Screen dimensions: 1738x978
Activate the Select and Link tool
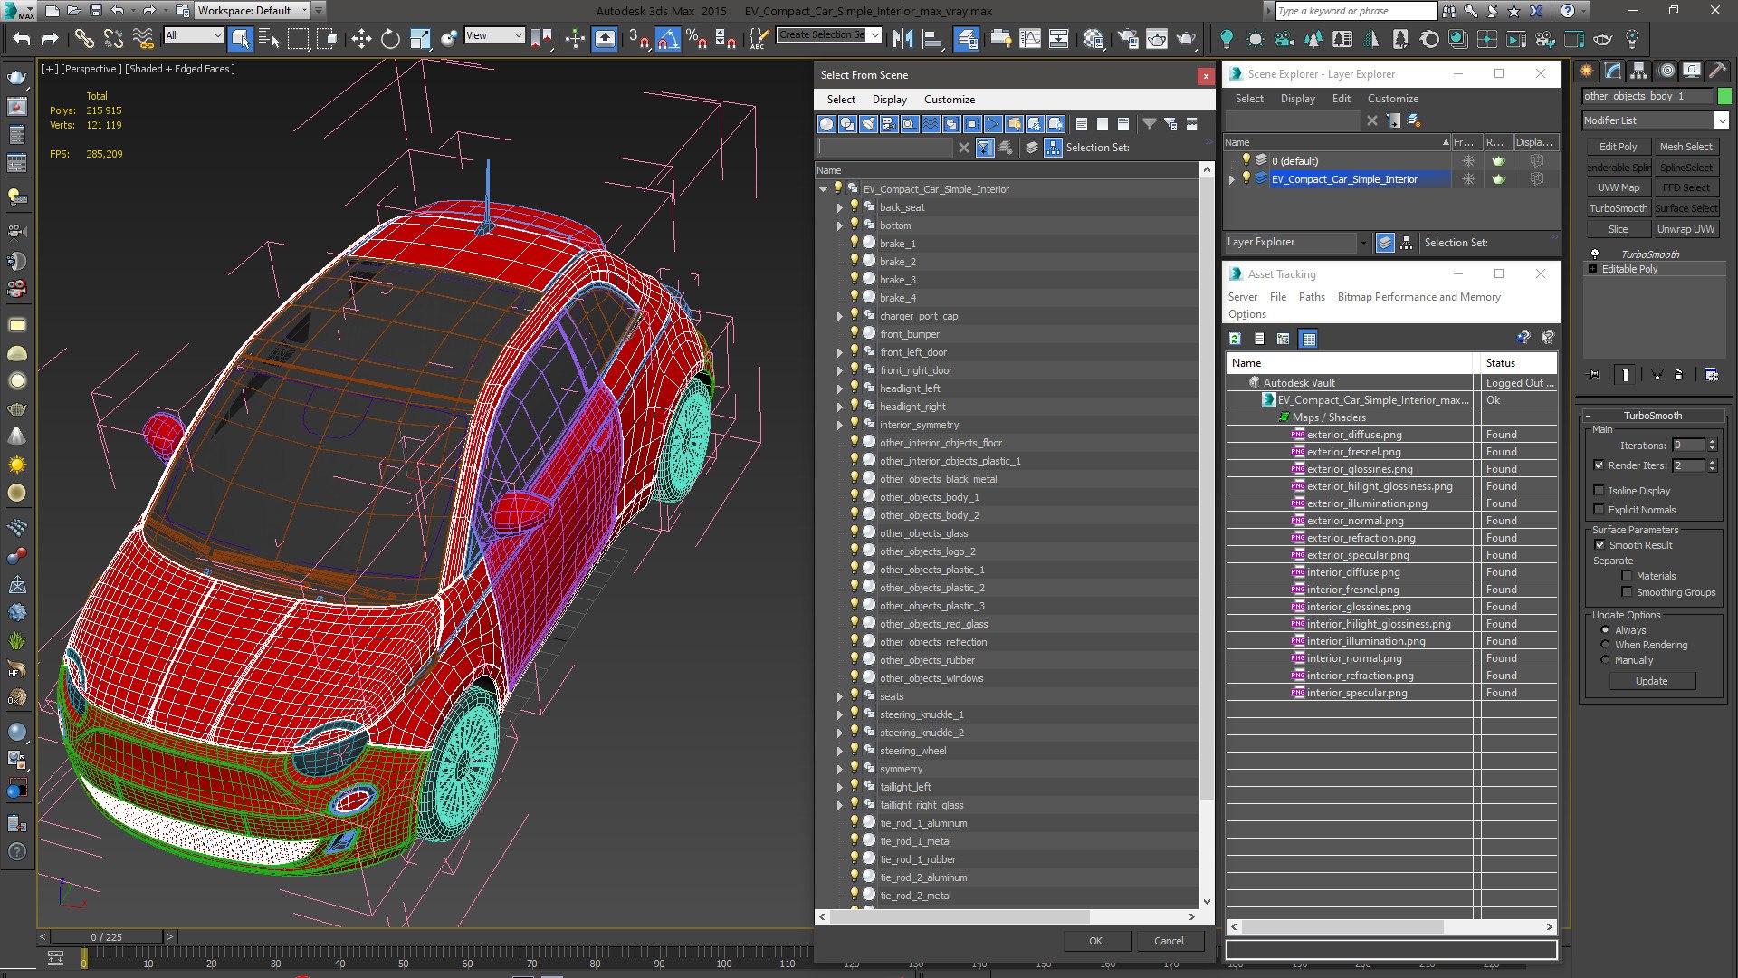click(84, 38)
